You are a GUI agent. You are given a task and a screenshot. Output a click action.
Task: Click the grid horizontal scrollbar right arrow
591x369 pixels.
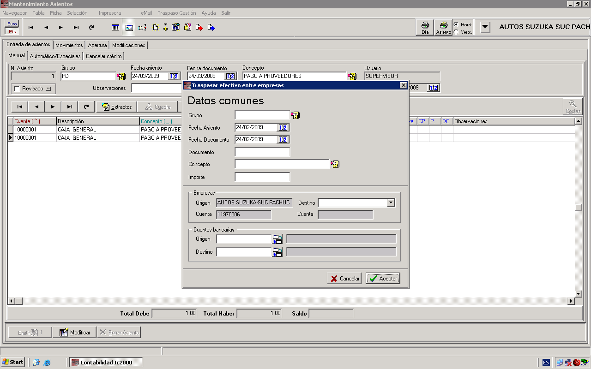pyautogui.click(x=571, y=301)
